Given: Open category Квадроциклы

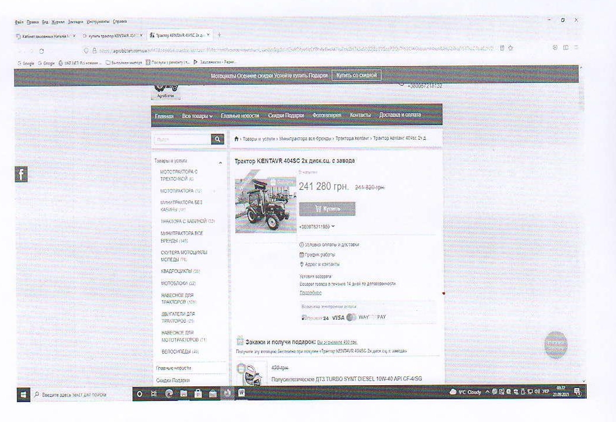Looking at the screenshot, I should click(x=180, y=271).
